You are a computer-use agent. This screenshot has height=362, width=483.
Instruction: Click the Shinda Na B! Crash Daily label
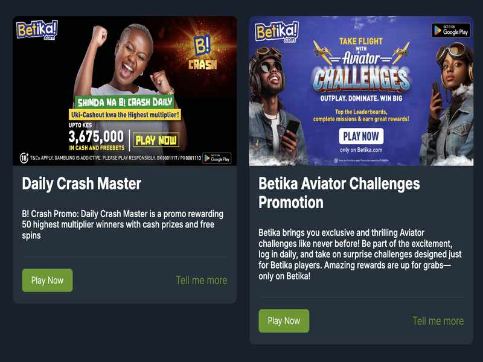tap(125, 102)
